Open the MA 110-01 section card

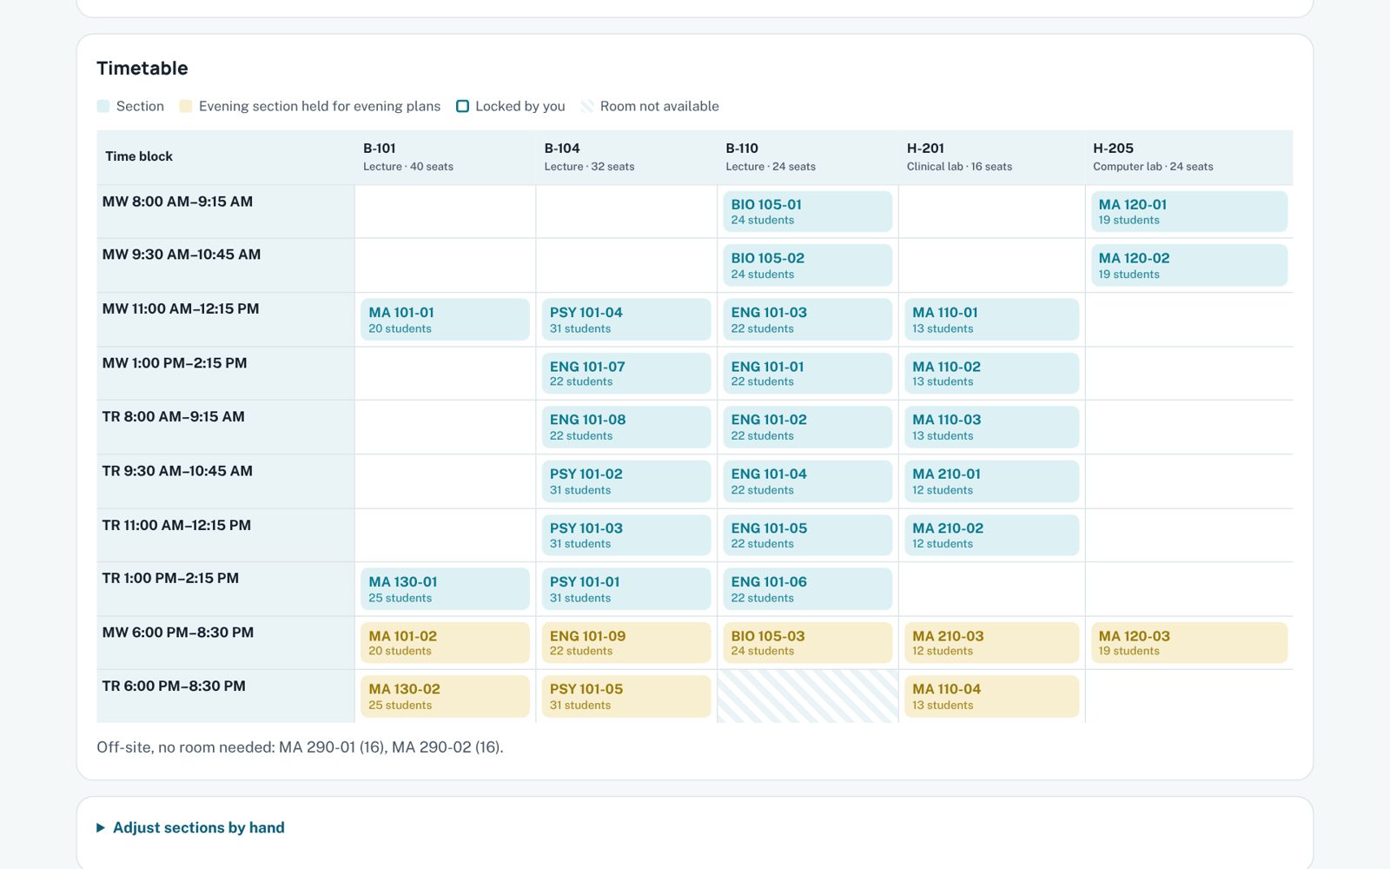(991, 320)
